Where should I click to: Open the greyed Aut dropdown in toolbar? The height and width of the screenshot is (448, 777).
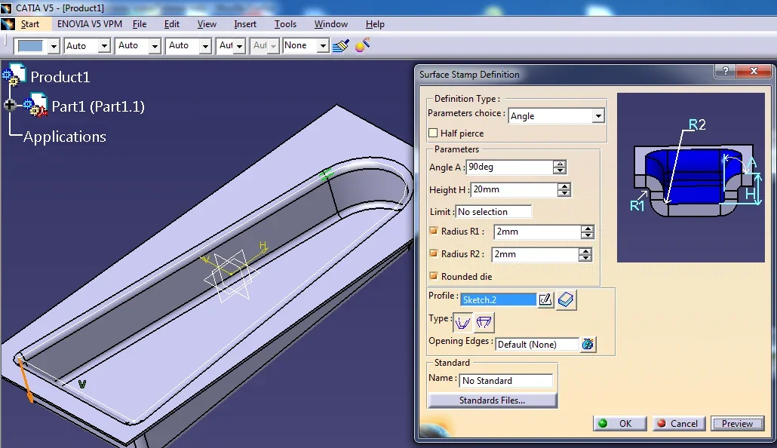[x=273, y=46]
